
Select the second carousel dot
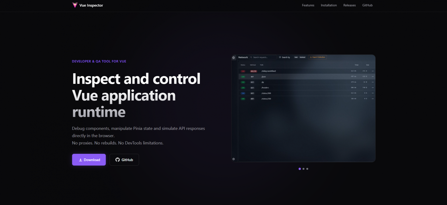(x=303, y=169)
